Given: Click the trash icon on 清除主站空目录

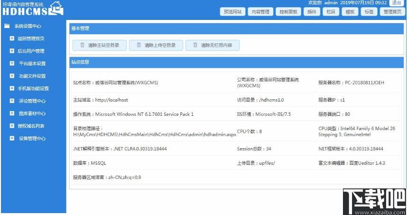Looking at the screenshot, I should pyautogui.click(x=82, y=45).
